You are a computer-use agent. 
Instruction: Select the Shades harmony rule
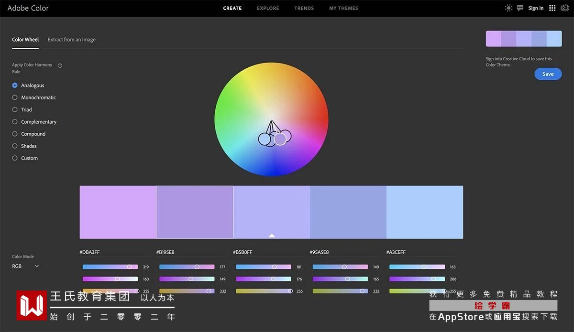[24, 146]
